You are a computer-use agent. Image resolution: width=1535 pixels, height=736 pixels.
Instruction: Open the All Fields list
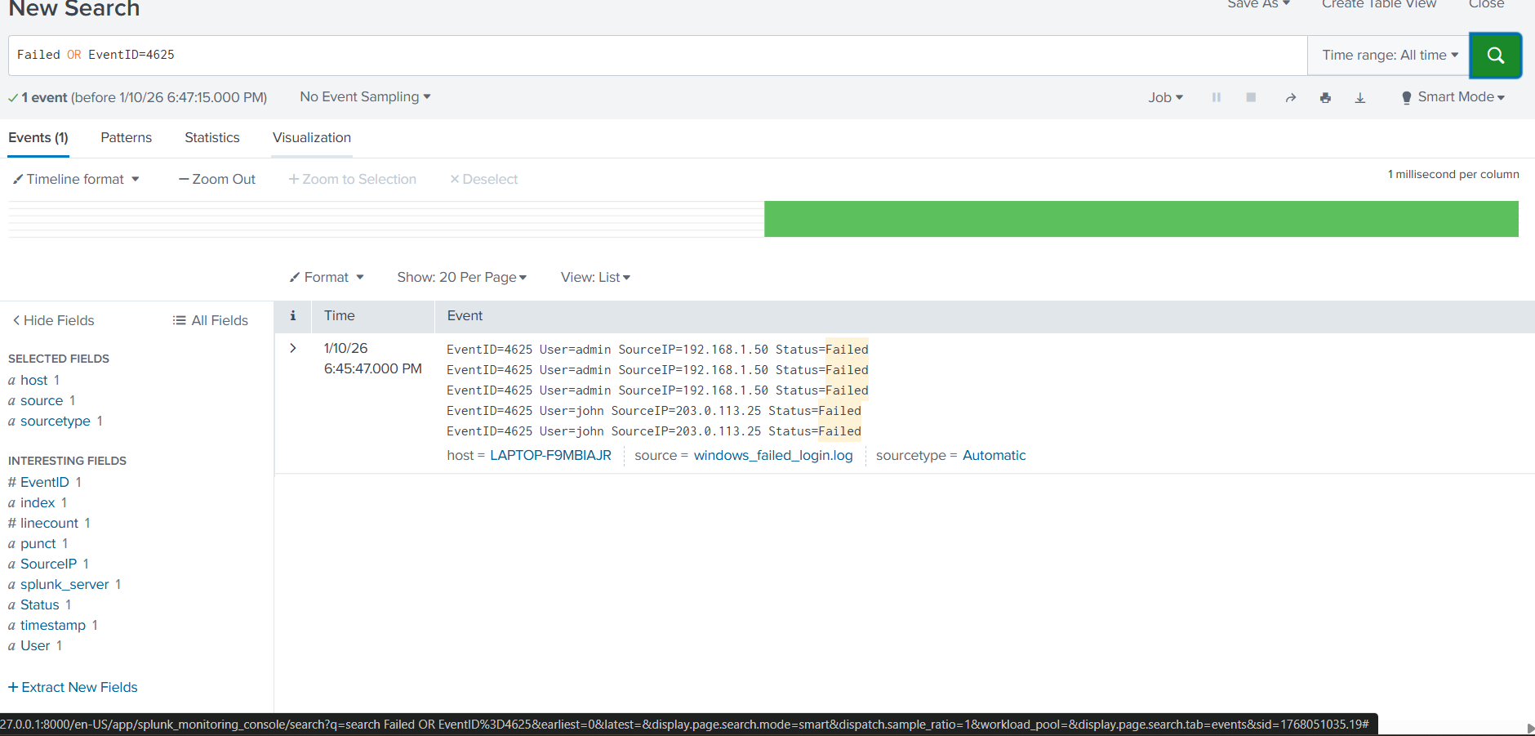tap(211, 320)
